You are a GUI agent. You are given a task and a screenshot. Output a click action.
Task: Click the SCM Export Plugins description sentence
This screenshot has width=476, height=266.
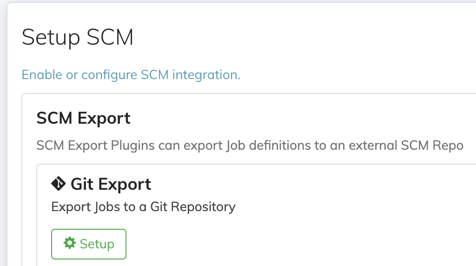coord(250,146)
